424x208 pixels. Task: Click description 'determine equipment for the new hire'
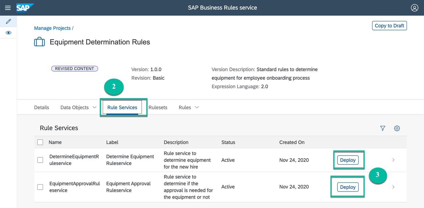pyautogui.click(x=187, y=160)
